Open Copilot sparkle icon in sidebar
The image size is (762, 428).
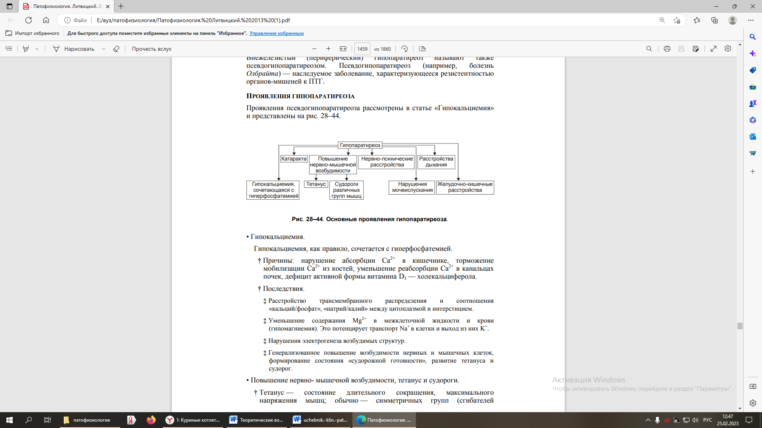[752, 53]
